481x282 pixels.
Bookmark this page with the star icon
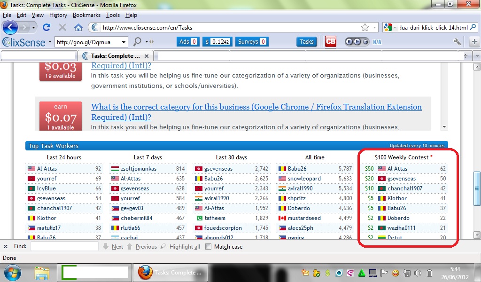pos(365,28)
